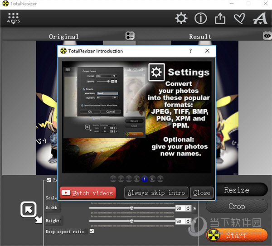Click the orange Start button
The height and width of the screenshot is (246, 272).
point(237,235)
